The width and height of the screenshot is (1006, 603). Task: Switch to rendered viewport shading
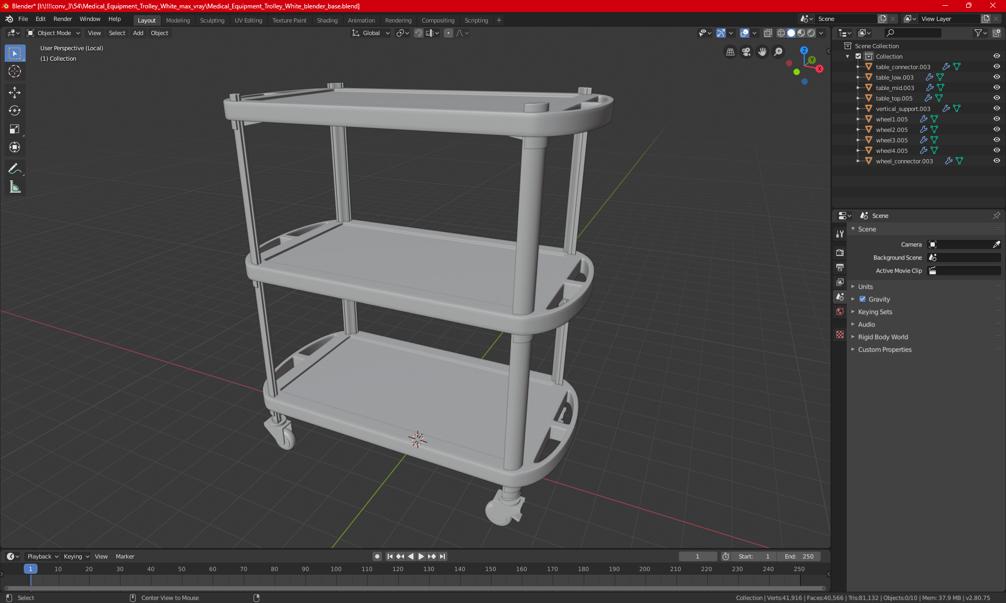(811, 33)
